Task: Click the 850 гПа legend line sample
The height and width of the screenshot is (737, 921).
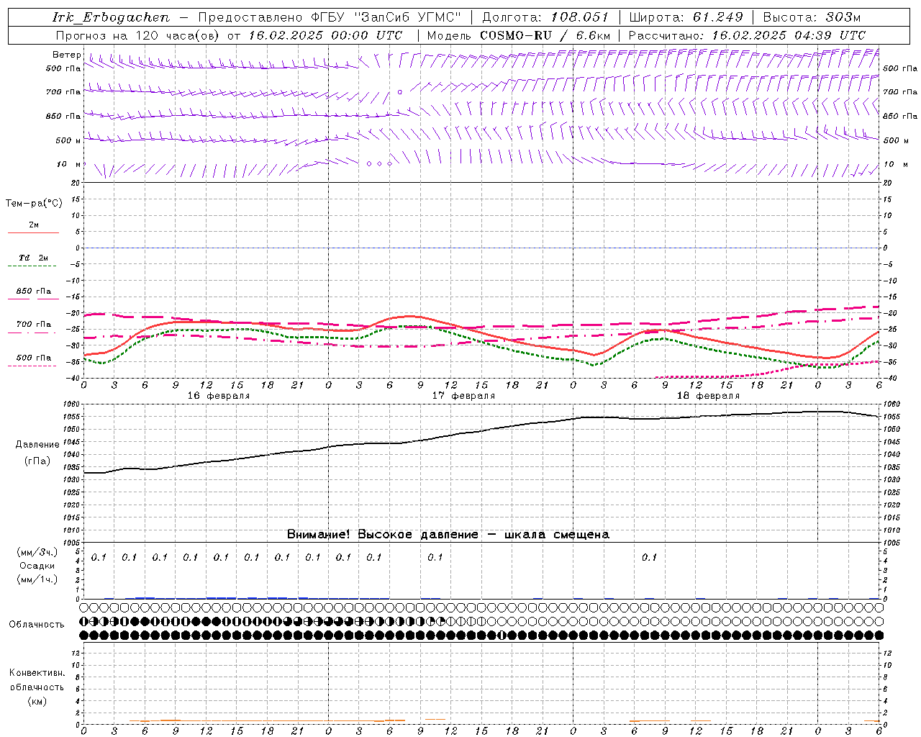Action: [x=33, y=299]
